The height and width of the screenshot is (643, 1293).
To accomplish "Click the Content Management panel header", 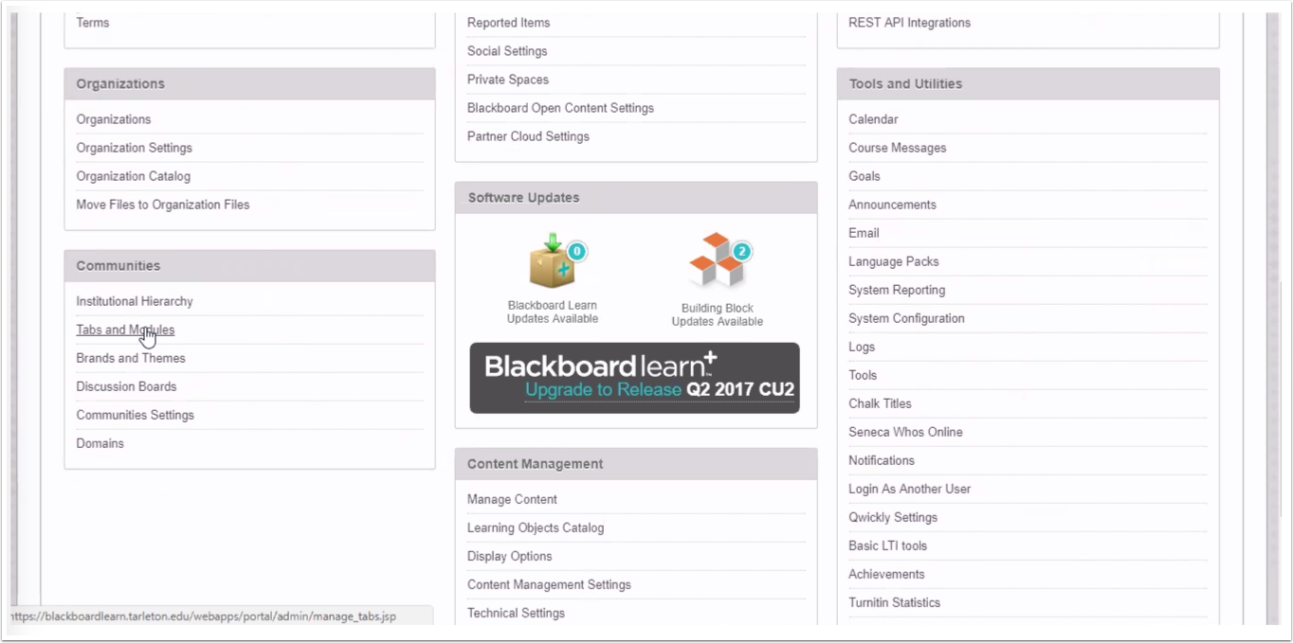I will [636, 464].
